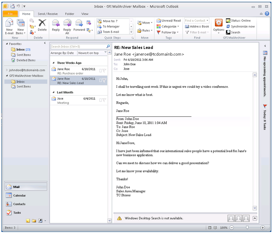Open the Deleted Items folder
Viewport: 272px width, 233px height.
click(x=23, y=60)
